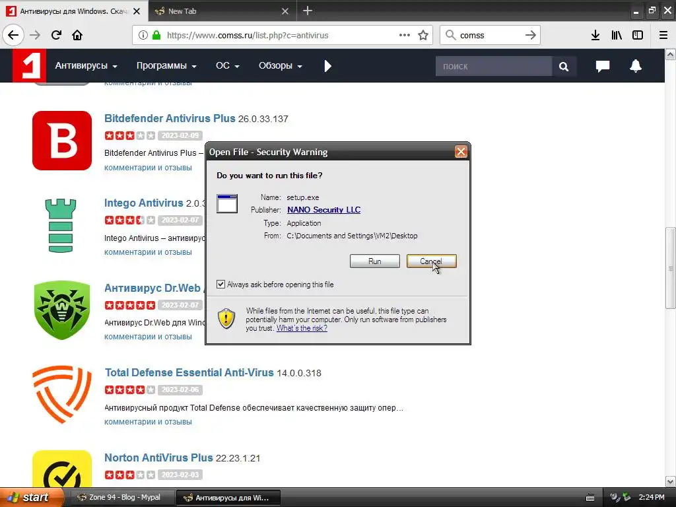Open the Bitdefender Antivirus Plus link
This screenshot has height=507, width=676.
[x=170, y=118]
